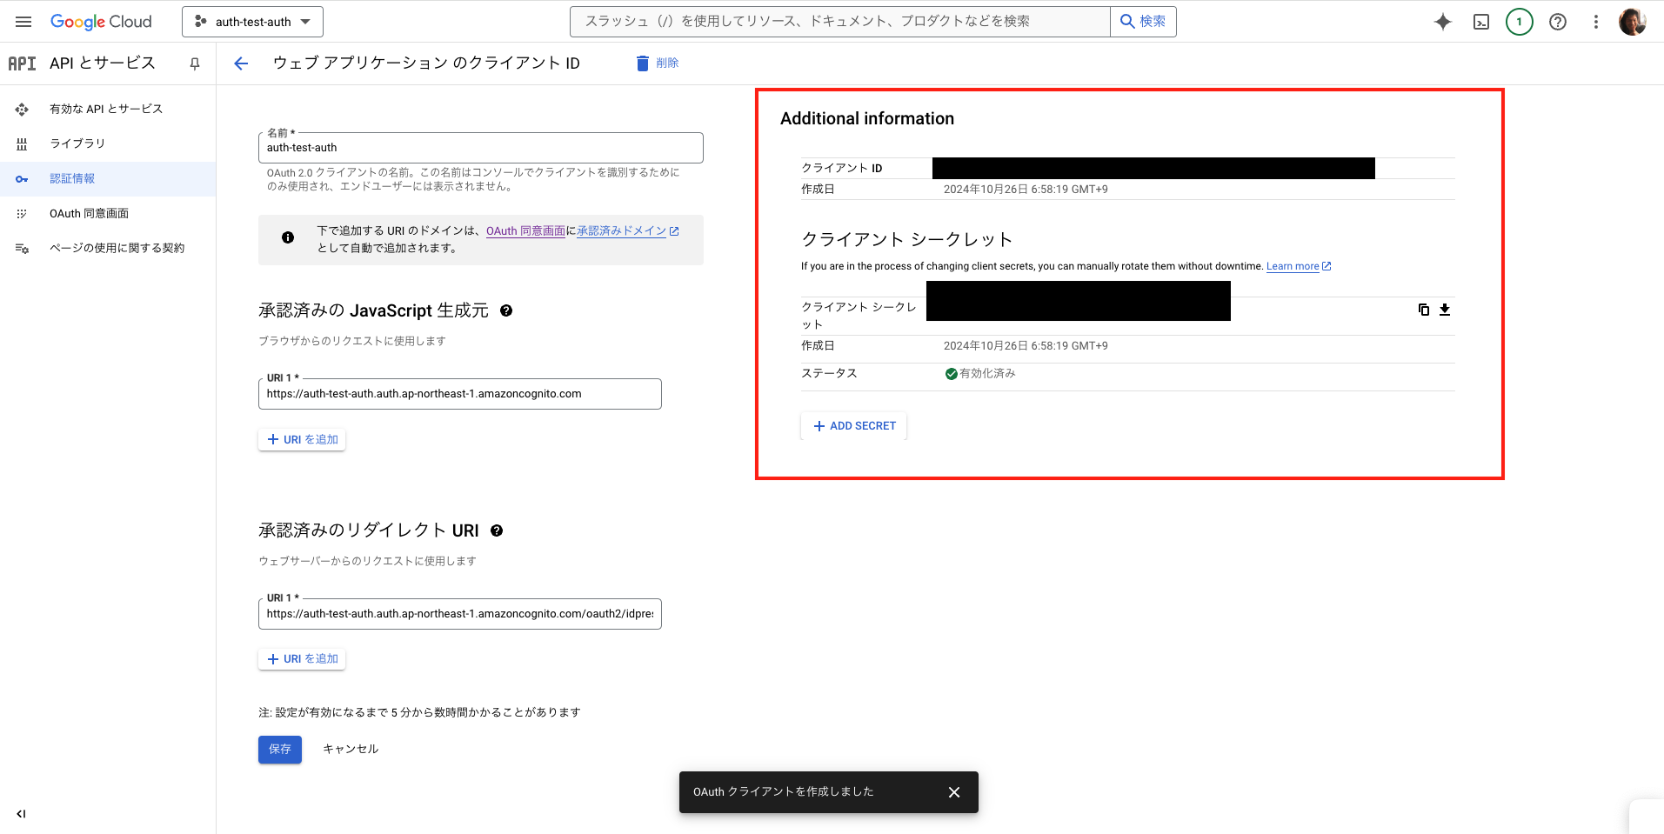Open the JavaScript 生成元 help tooltip

(x=507, y=310)
